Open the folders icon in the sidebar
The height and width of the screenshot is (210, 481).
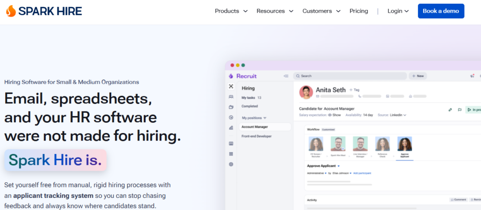231,107
